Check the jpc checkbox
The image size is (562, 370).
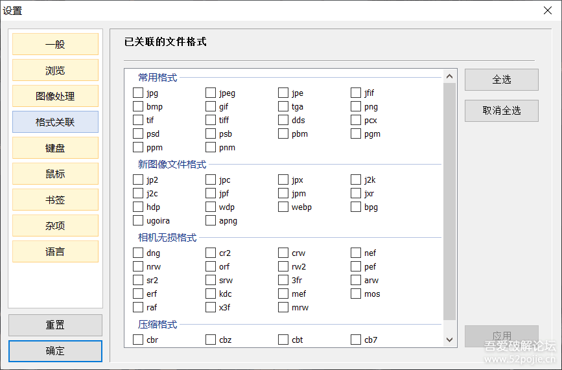pyautogui.click(x=211, y=179)
